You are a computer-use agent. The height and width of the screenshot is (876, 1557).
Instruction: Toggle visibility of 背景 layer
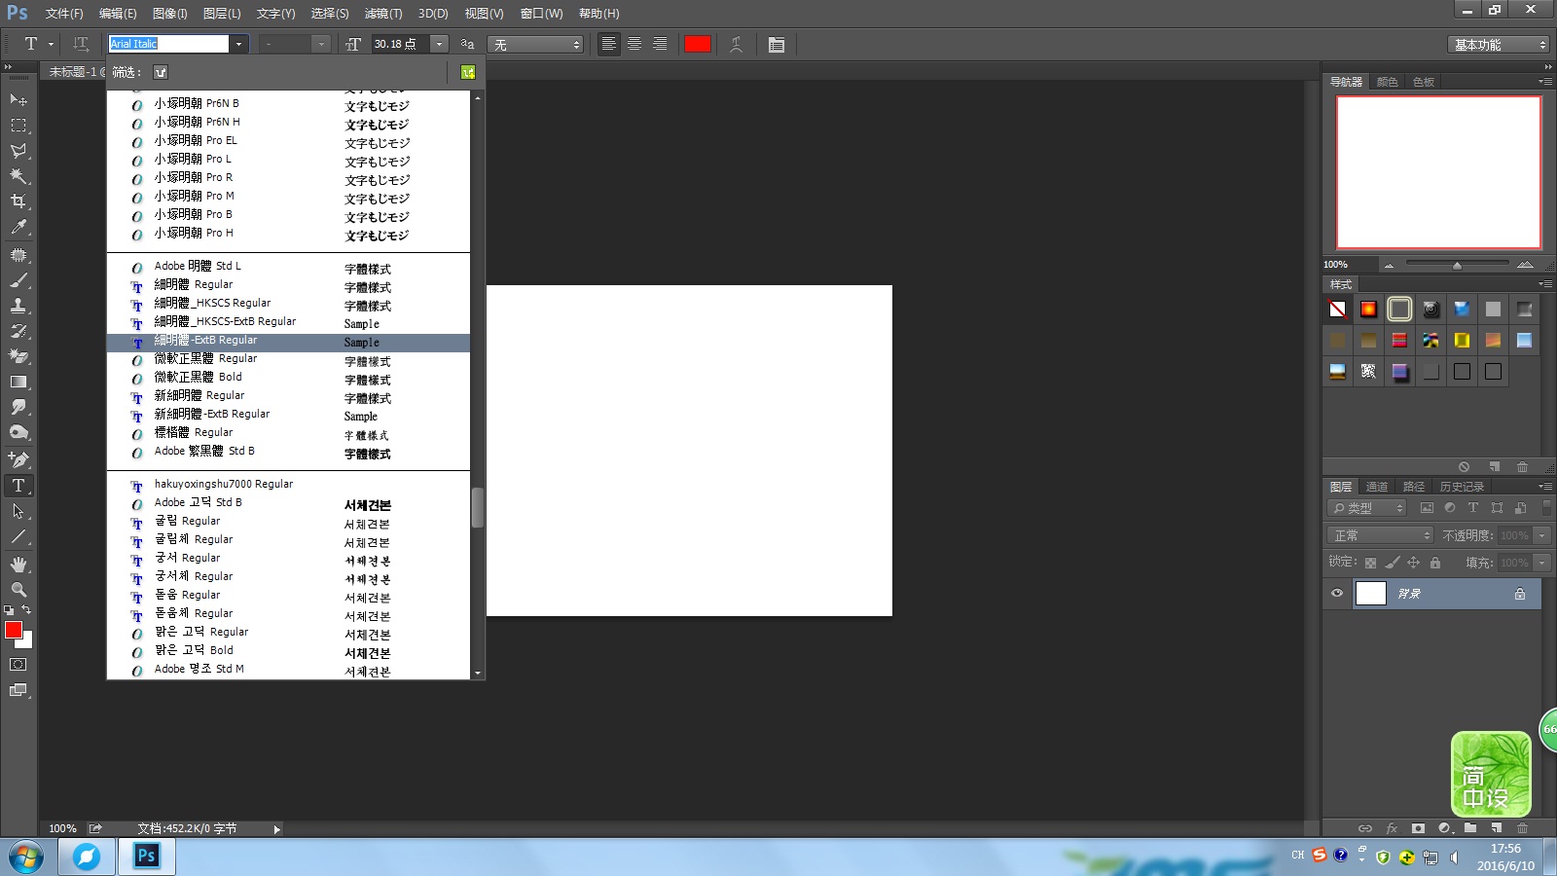[1337, 593]
